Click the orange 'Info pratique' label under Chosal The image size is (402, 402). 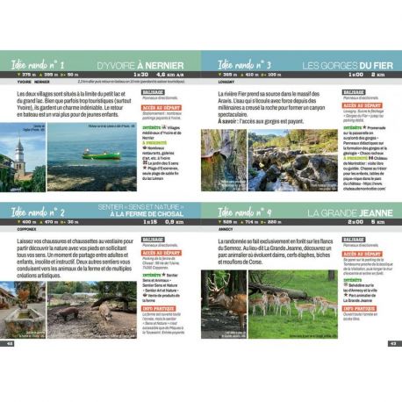159,309
